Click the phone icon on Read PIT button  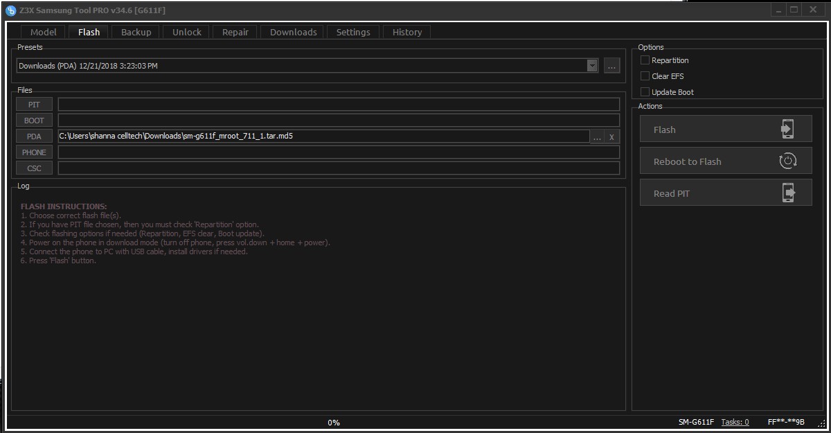click(787, 193)
